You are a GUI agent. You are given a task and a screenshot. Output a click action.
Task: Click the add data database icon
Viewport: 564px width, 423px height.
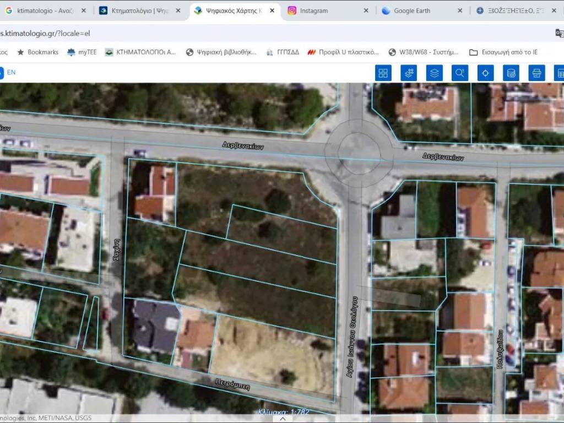click(511, 73)
